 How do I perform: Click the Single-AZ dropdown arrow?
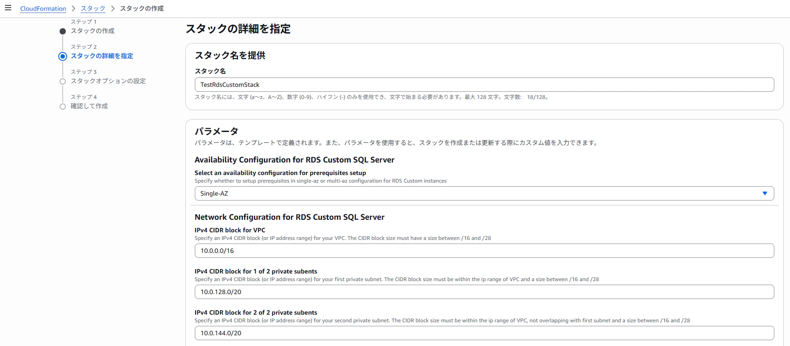click(764, 193)
